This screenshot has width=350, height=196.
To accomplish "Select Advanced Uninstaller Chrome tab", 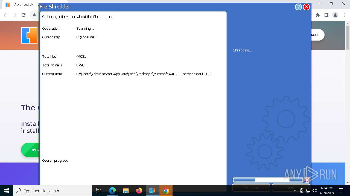I will (22, 5).
